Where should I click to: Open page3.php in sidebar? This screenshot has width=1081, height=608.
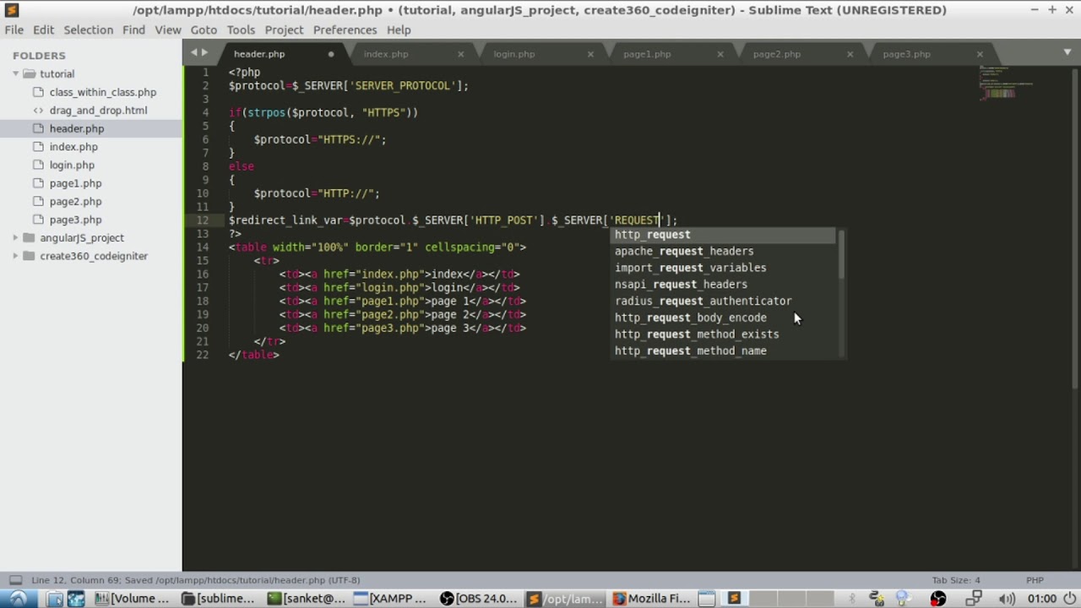pos(75,220)
